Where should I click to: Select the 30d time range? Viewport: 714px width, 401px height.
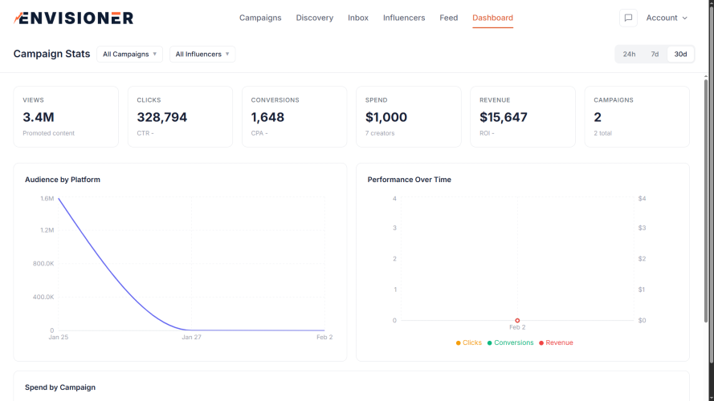[x=680, y=54]
